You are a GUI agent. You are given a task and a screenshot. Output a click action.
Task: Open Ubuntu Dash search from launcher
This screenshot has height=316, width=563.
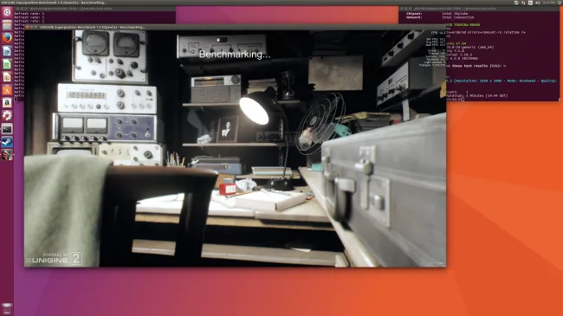tap(7, 12)
